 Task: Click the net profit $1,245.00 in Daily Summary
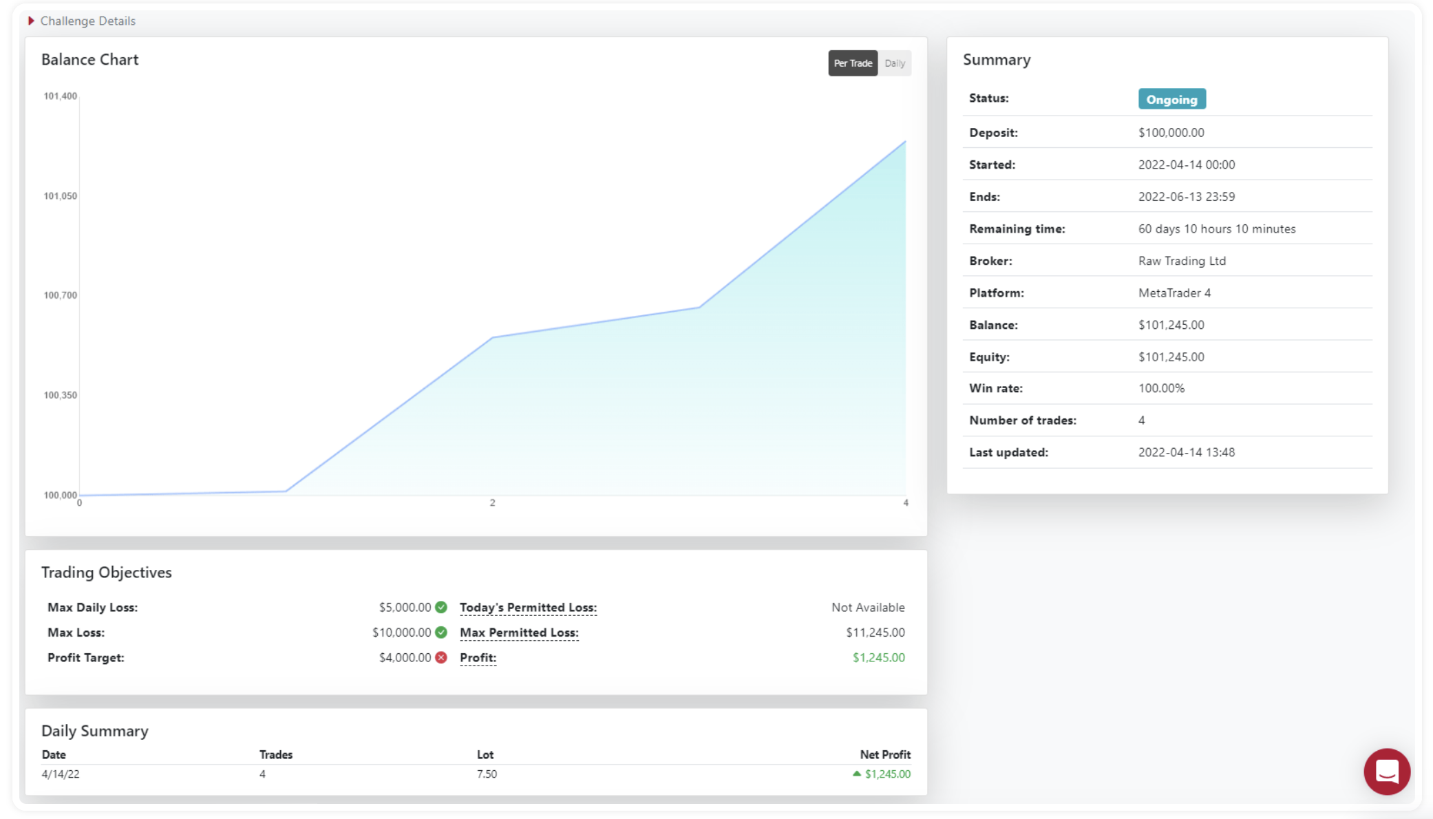click(x=887, y=774)
